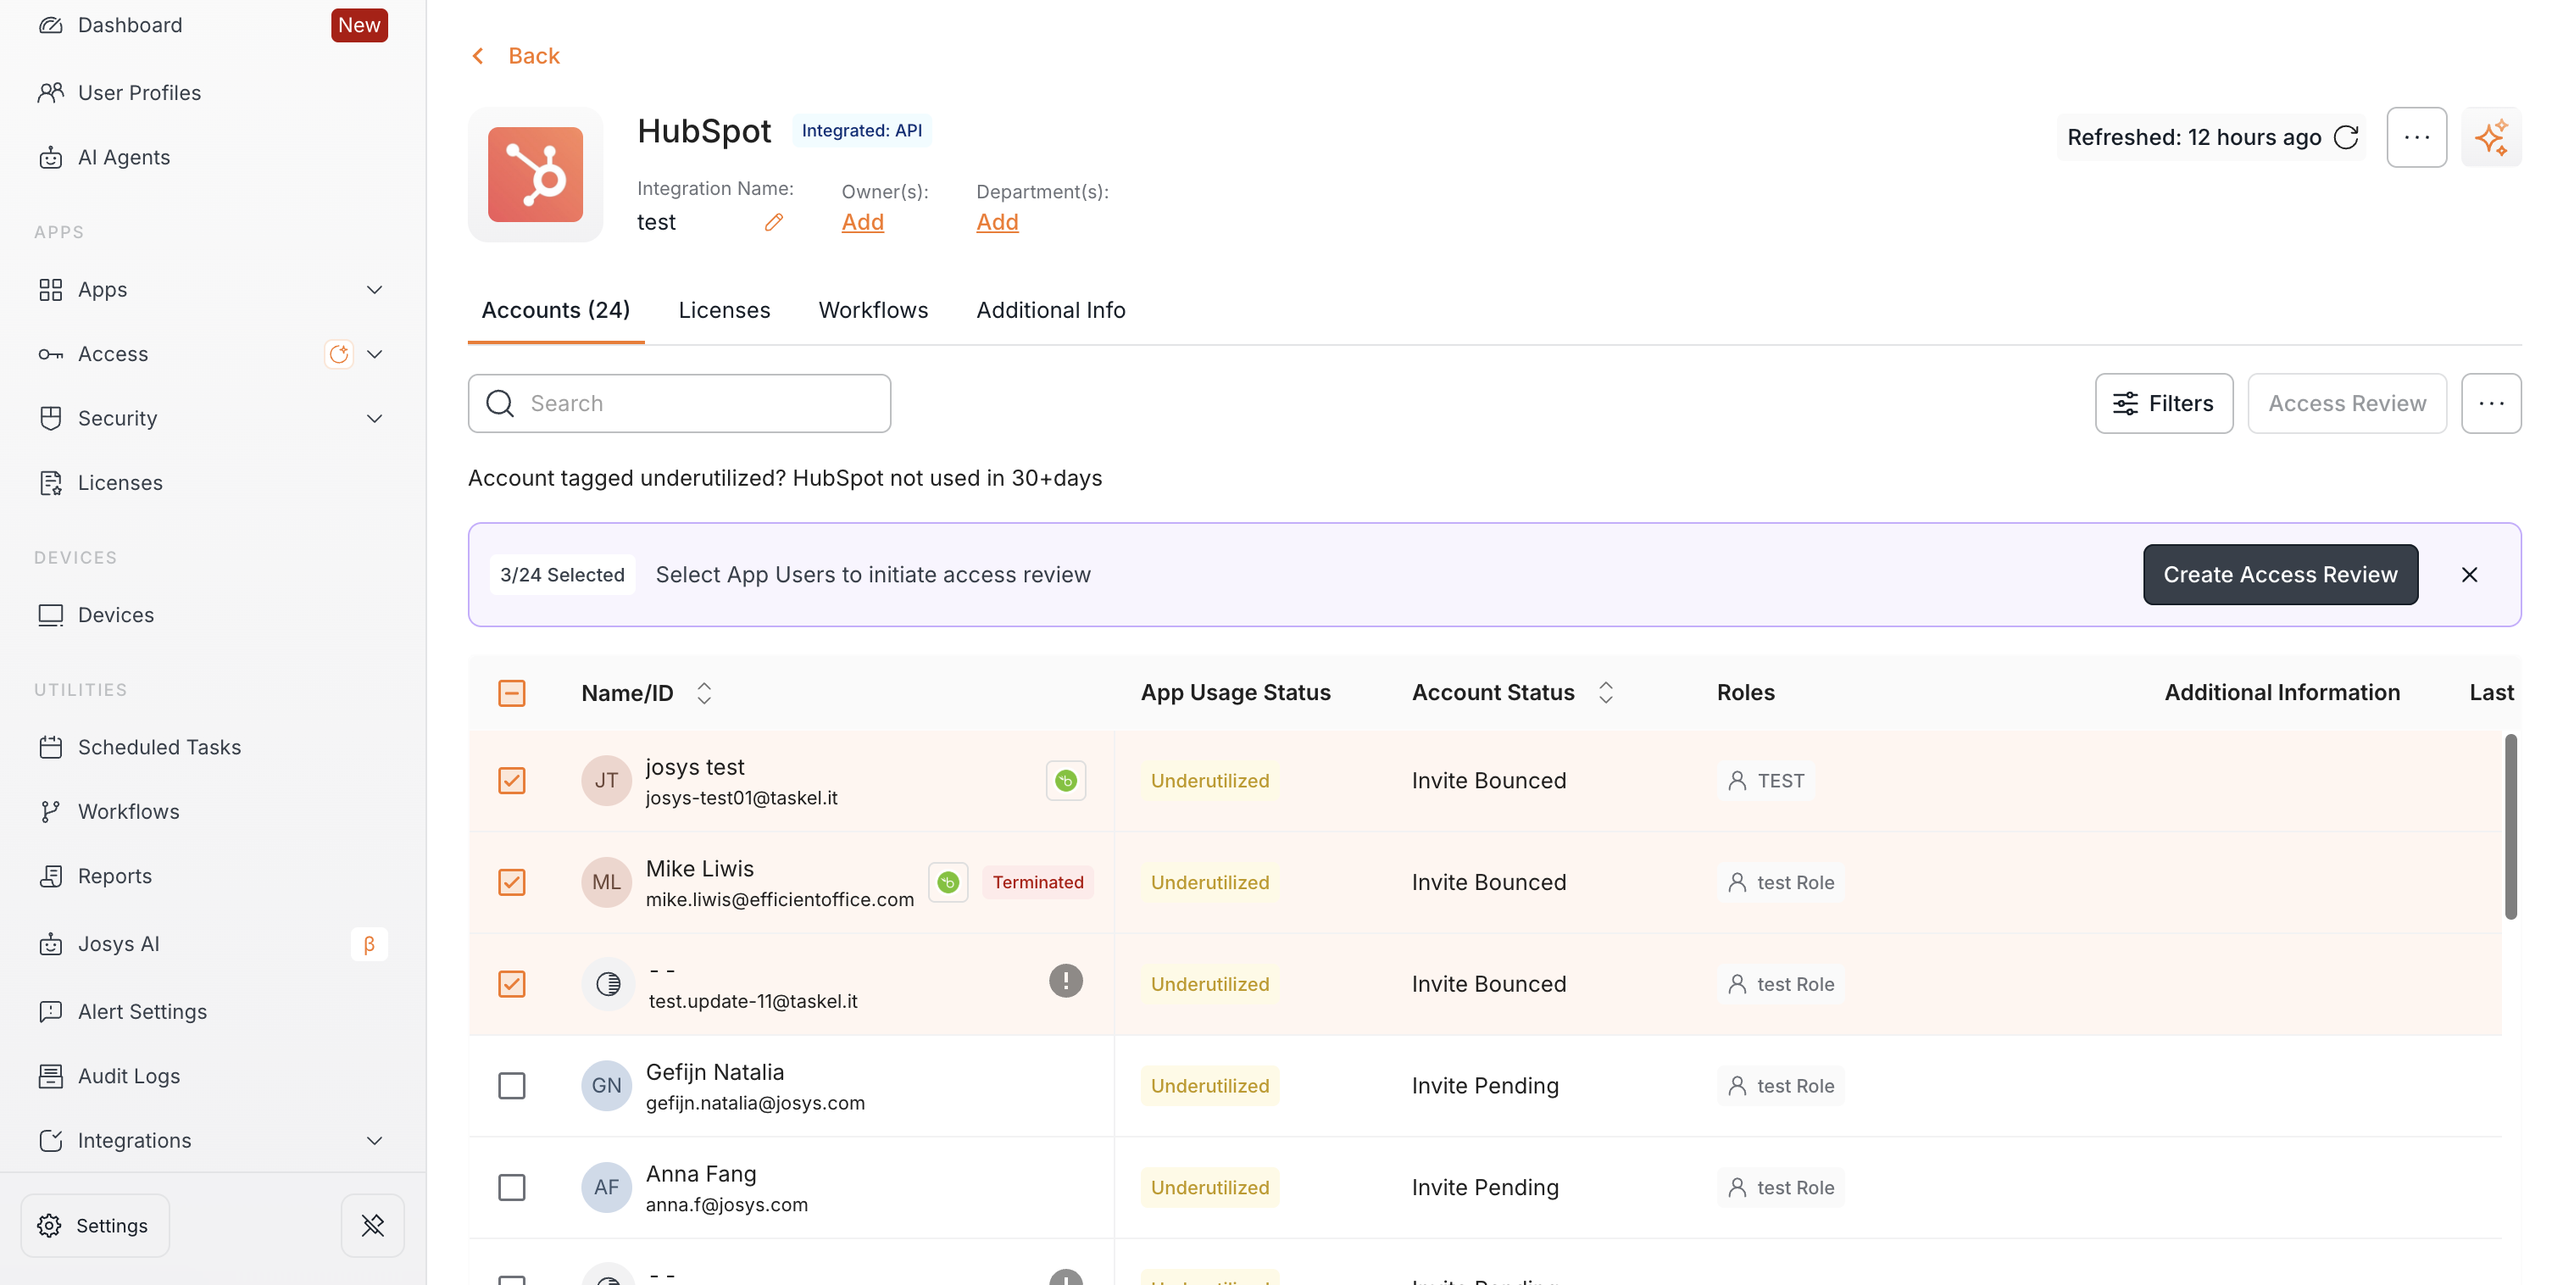The height and width of the screenshot is (1285, 2563).
Task: Dismiss the access review selection banner
Action: click(x=2470, y=575)
